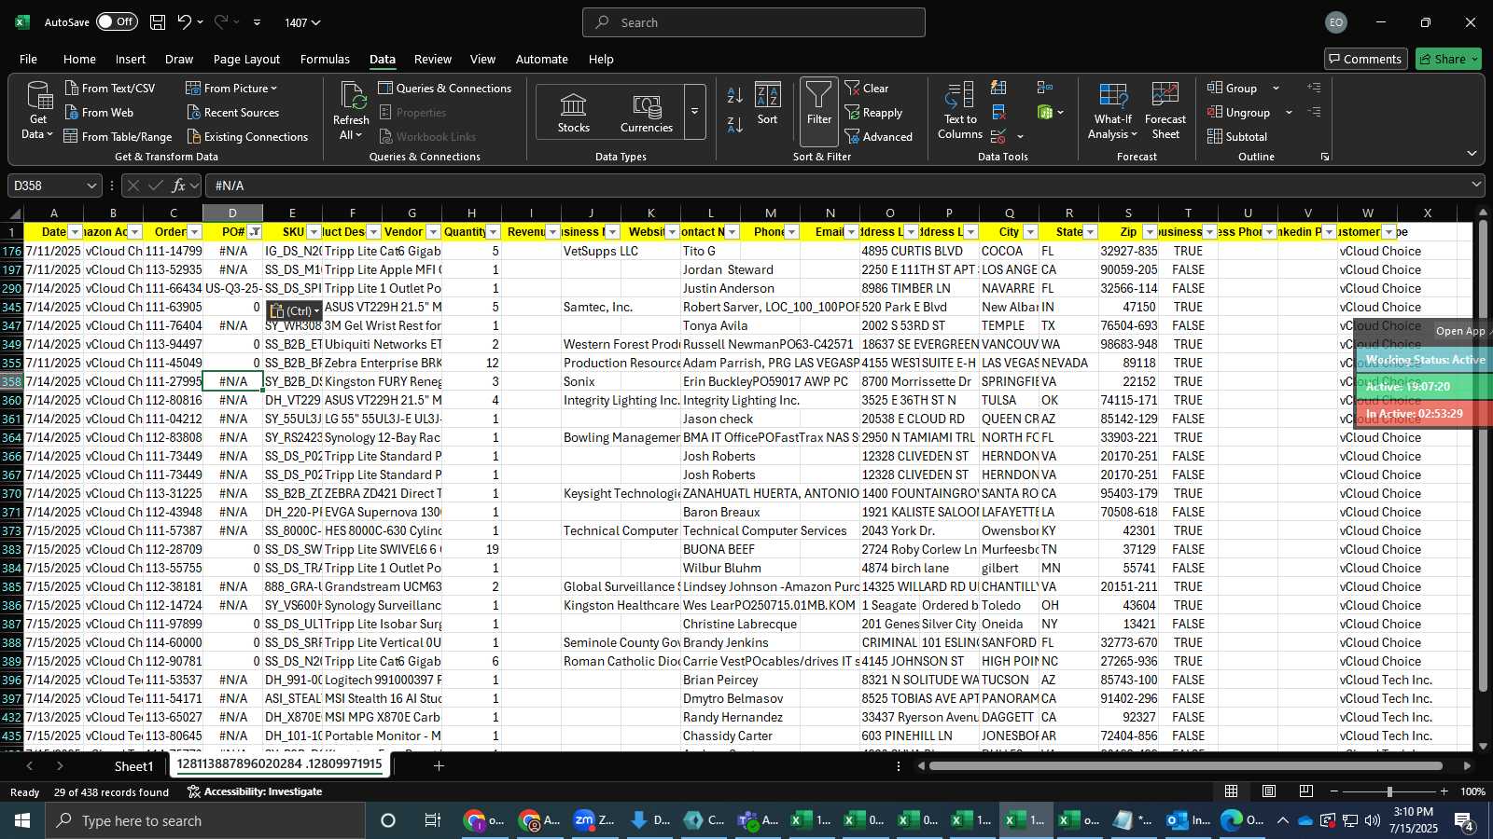Open Text to Columns wizard
The image size is (1493, 839).
tap(960, 111)
